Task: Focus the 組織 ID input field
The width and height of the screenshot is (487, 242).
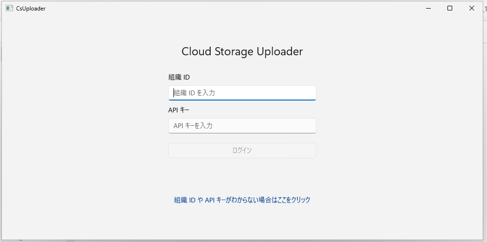Action: (x=242, y=93)
